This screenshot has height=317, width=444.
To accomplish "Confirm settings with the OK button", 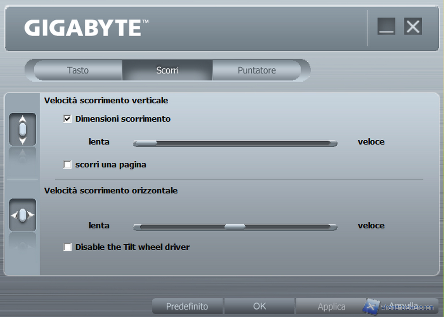I will point(259,306).
